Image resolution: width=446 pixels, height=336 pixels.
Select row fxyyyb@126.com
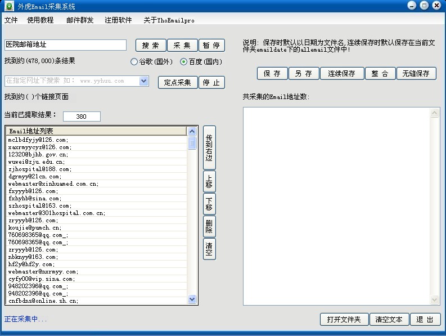tap(96, 191)
